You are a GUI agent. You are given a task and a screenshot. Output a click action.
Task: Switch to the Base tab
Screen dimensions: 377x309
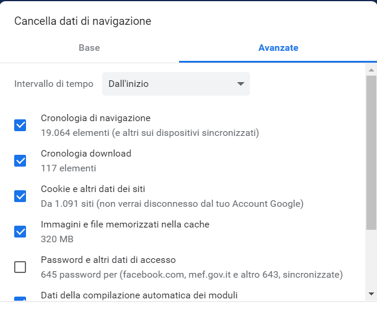[x=89, y=48]
